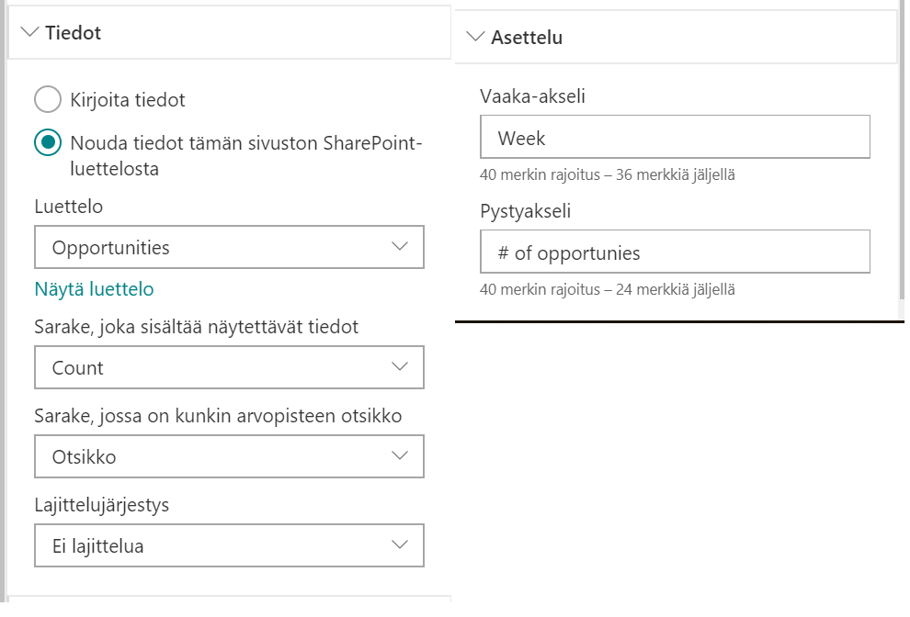Open the Otsikko label column dropdown
Screen dimensions: 910x617
(x=211, y=456)
